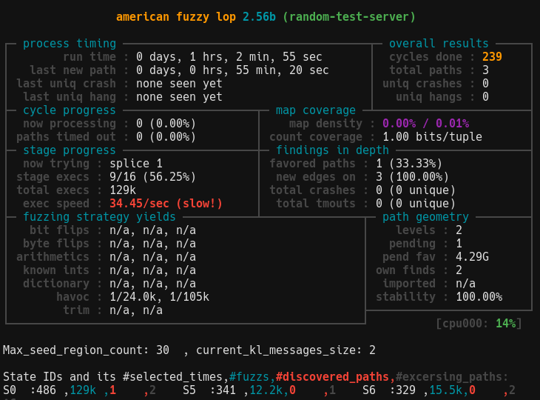
Task: Click uniq crashes value '0'
Action: [x=485, y=84]
